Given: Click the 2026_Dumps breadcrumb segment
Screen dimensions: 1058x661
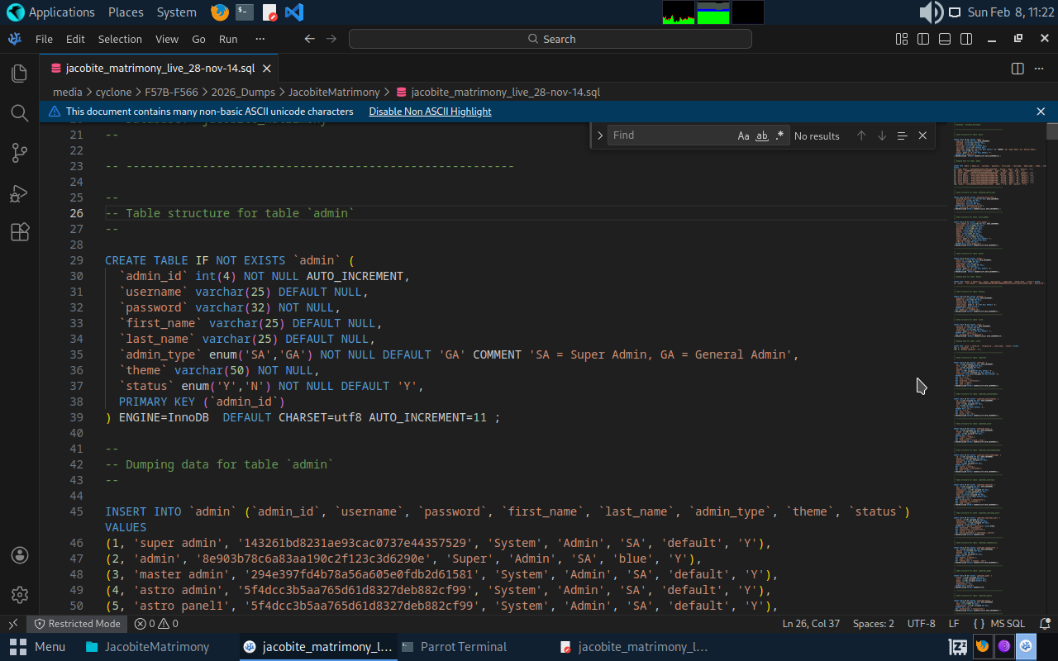Looking at the screenshot, I should coord(243,92).
